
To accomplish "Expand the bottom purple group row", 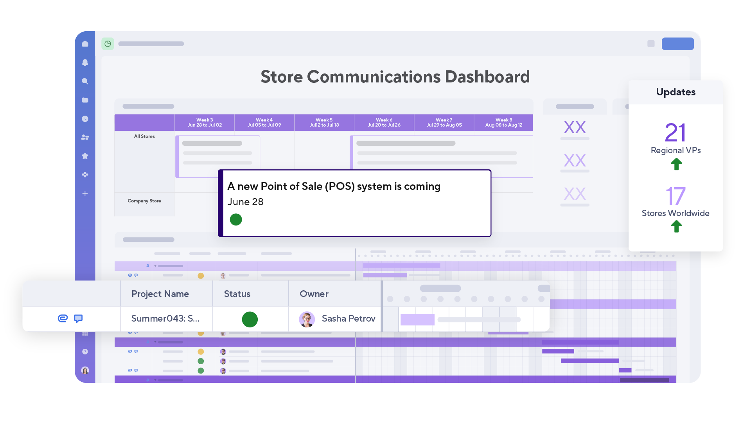I will click(155, 379).
